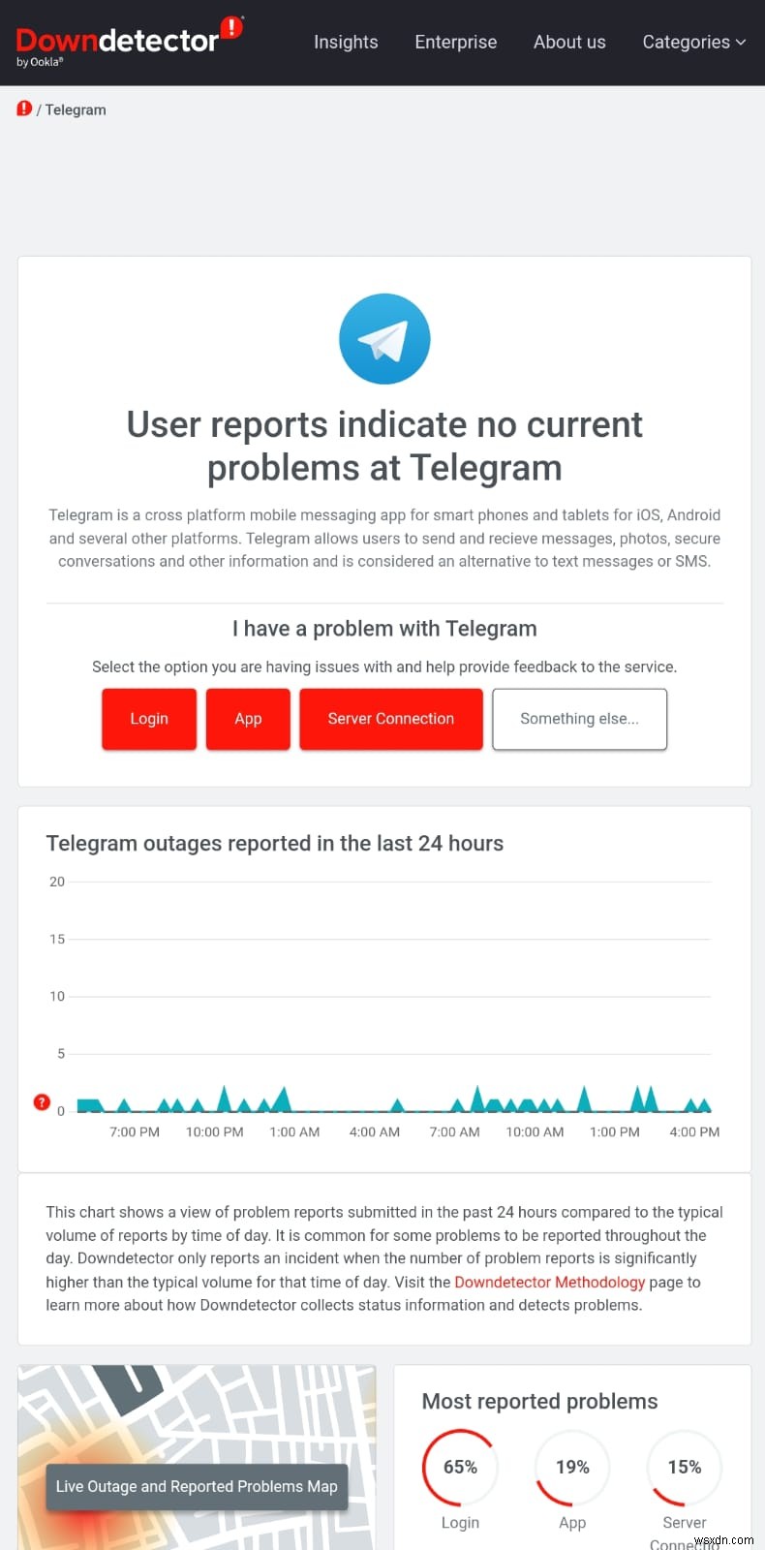This screenshot has width=765, height=1550.
Task: Click the chart's 10 axis value
Action: [57, 996]
